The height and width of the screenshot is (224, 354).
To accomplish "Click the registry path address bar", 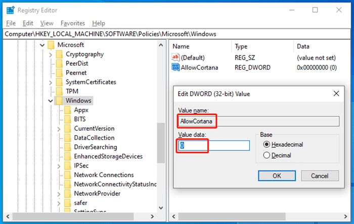I will point(176,34).
